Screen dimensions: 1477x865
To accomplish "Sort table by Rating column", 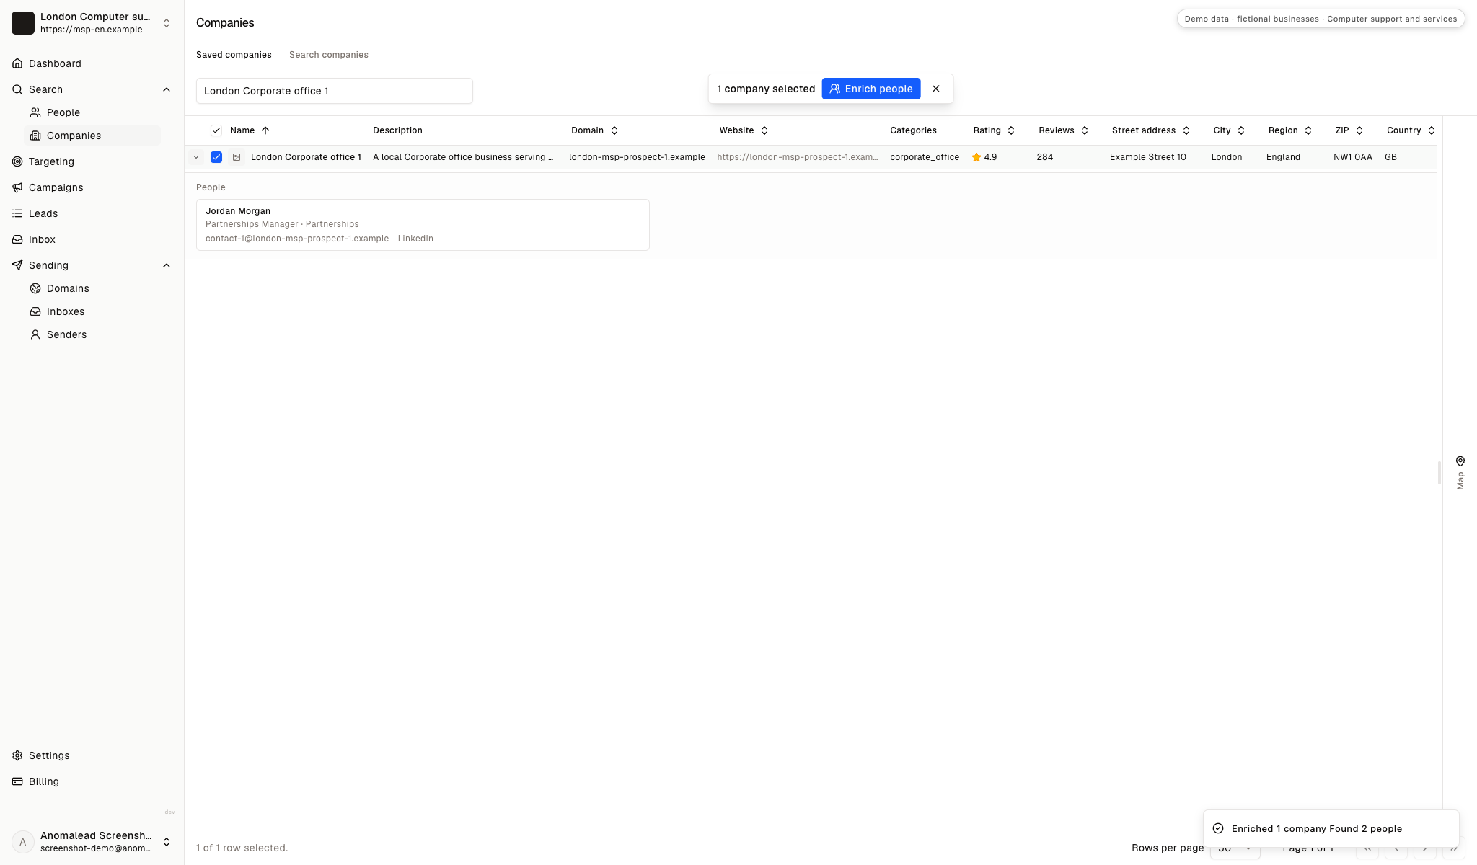I will [994, 130].
